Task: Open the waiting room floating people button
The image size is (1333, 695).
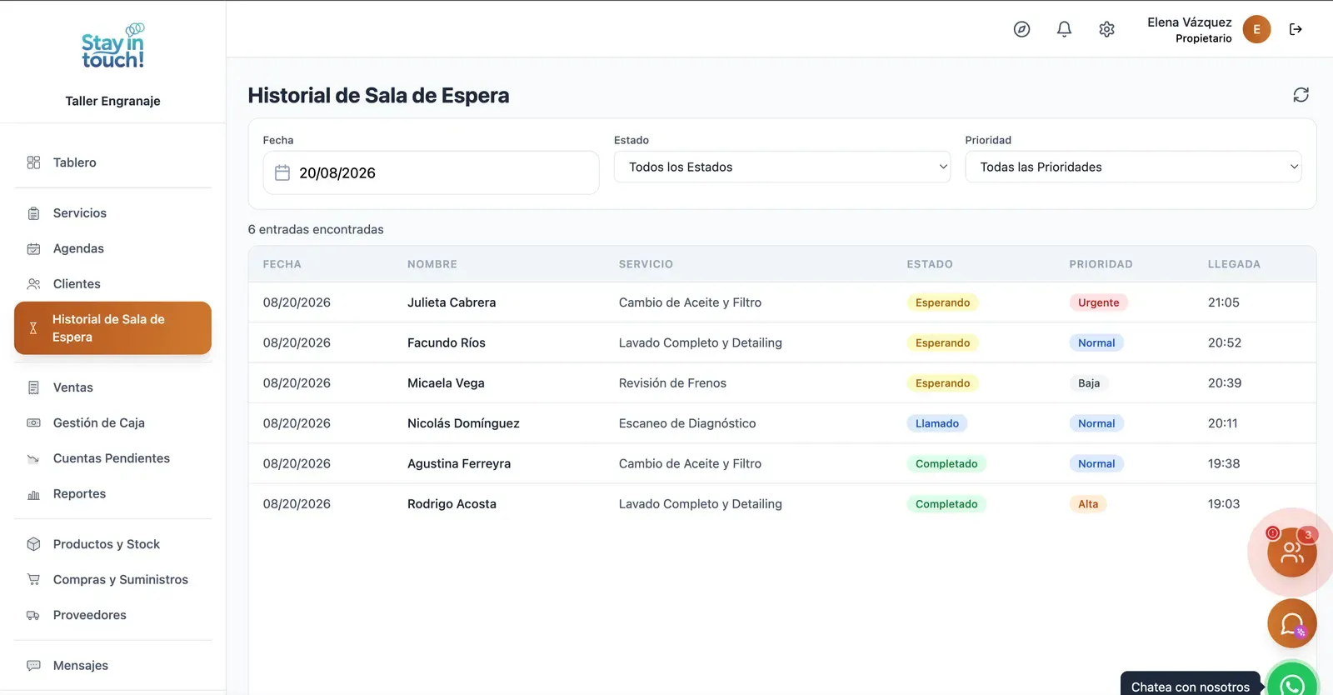Action: click(1291, 552)
